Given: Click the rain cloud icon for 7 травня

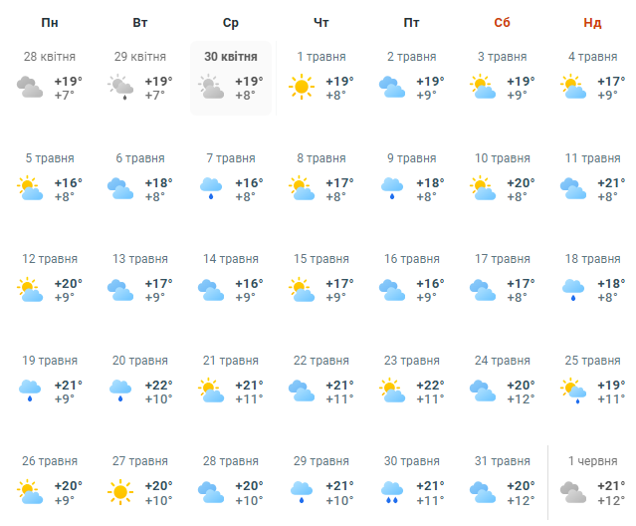Looking at the screenshot, I should coord(211,189).
